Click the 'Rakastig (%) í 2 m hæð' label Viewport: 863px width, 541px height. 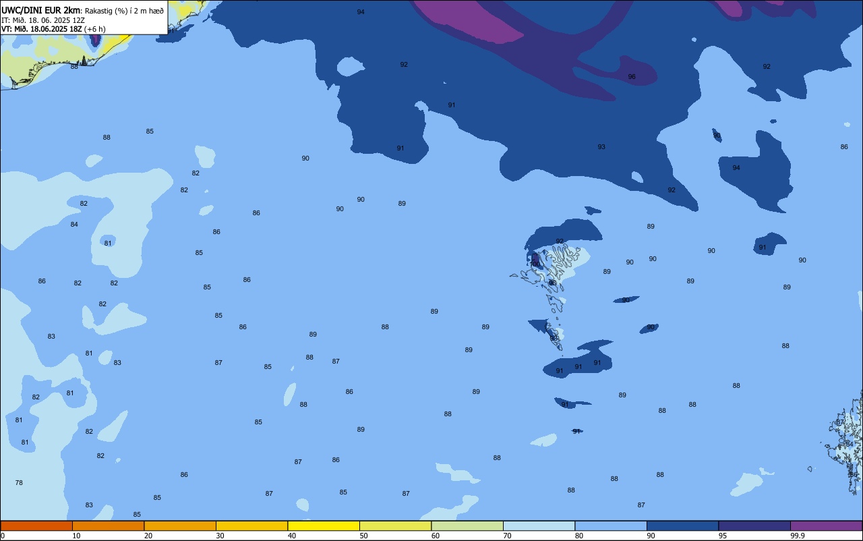(x=124, y=11)
